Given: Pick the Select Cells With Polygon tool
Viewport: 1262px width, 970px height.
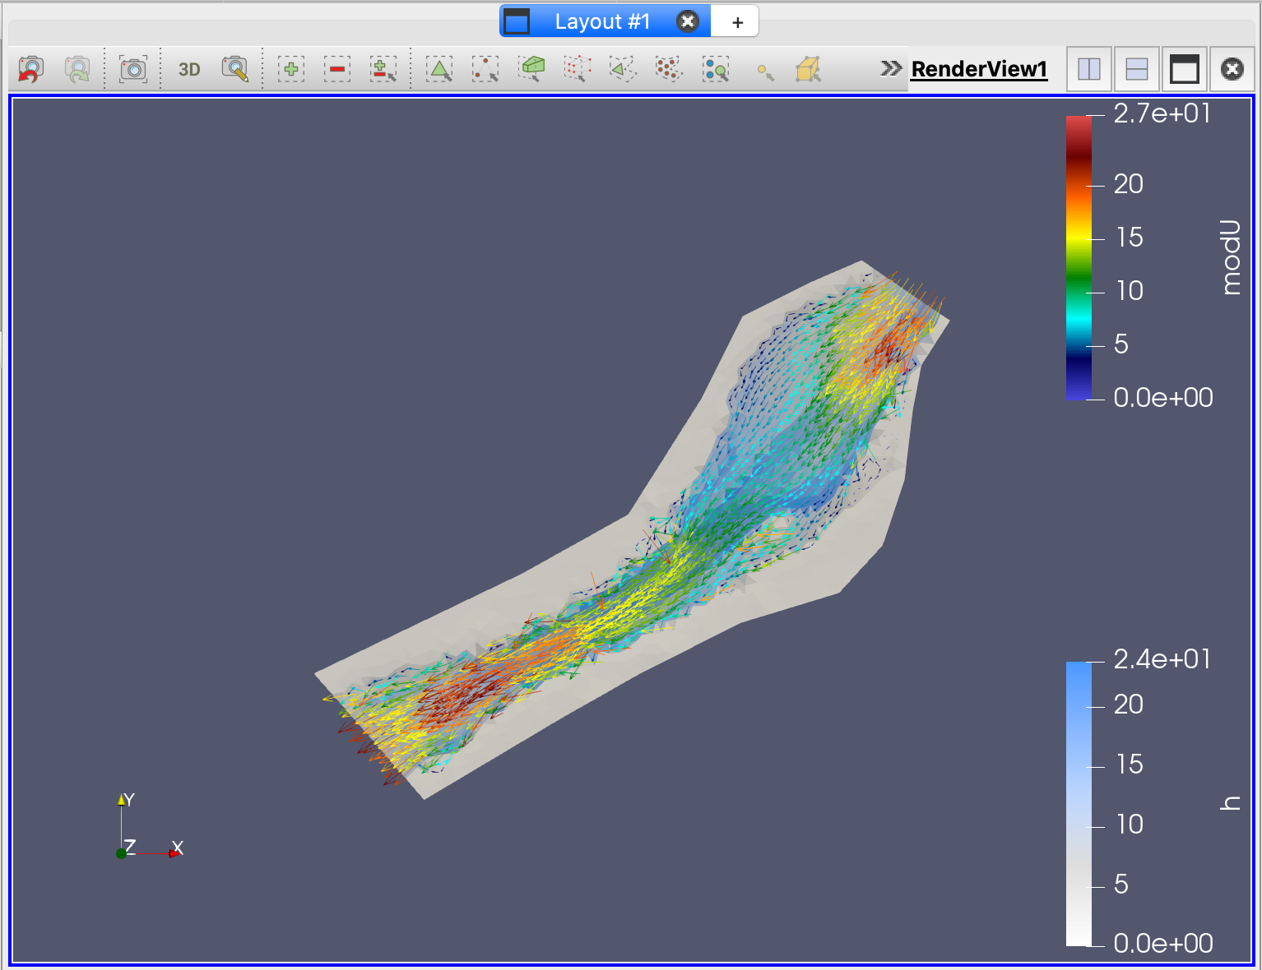Looking at the screenshot, I should (624, 69).
